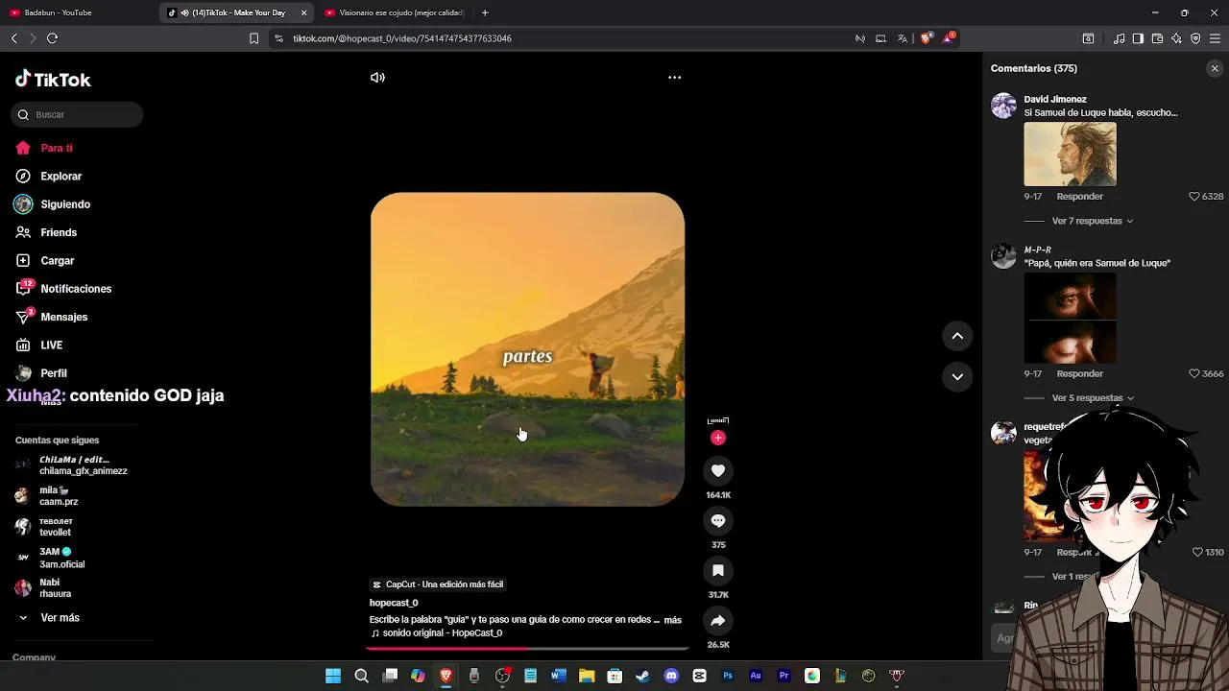Image resolution: width=1229 pixels, height=691 pixels.
Task: Reply to David Jimenez's comment
Action: (1079, 197)
